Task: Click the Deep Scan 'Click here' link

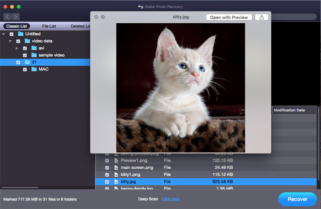Action: [x=171, y=199]
